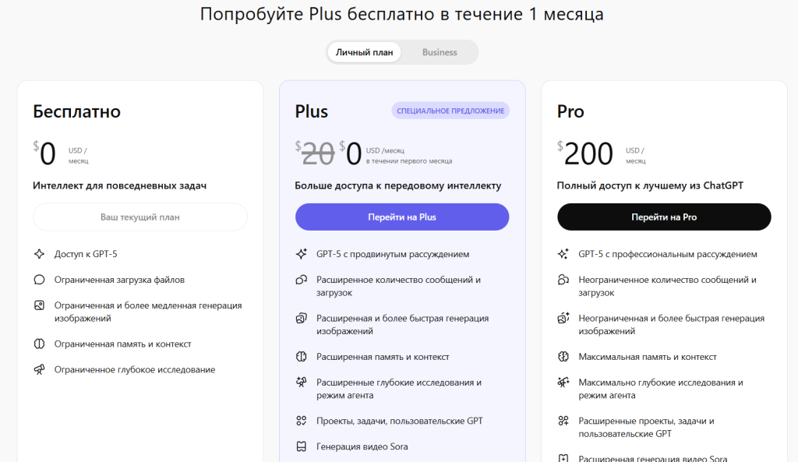Select the Личный план tab

pos(364,51)
